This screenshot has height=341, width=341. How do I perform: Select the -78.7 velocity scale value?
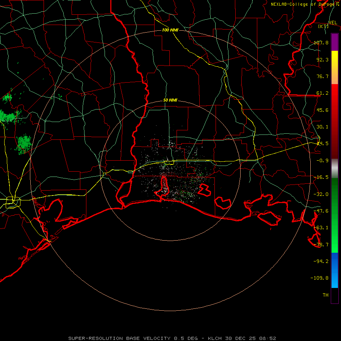click(321, 245)
